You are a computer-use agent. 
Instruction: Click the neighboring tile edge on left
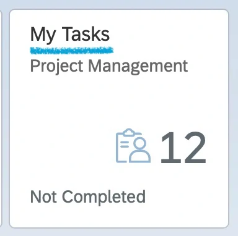[1, 119]
